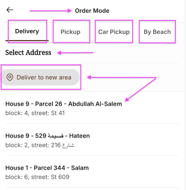Click the pink arrowhead pointing at Deliver to new area
Screen dimensions: 186x190
click(x=89, y=77)
